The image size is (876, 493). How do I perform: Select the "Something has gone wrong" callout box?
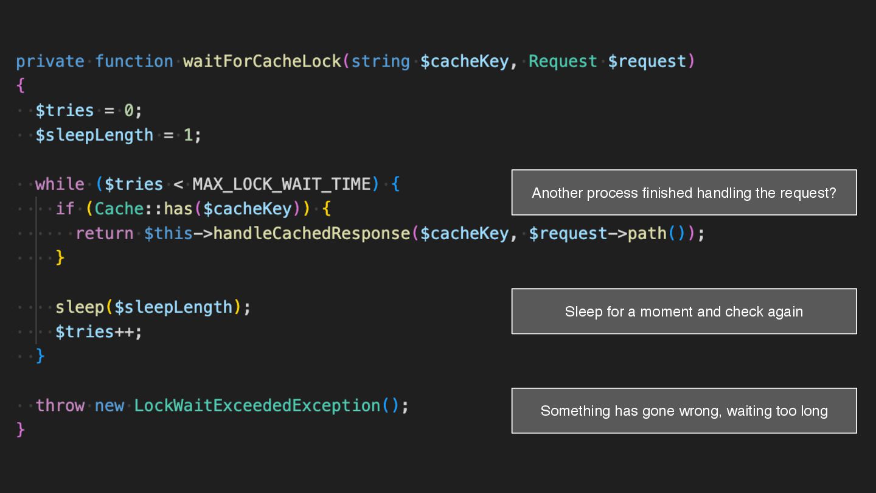[x=684, y=411]
